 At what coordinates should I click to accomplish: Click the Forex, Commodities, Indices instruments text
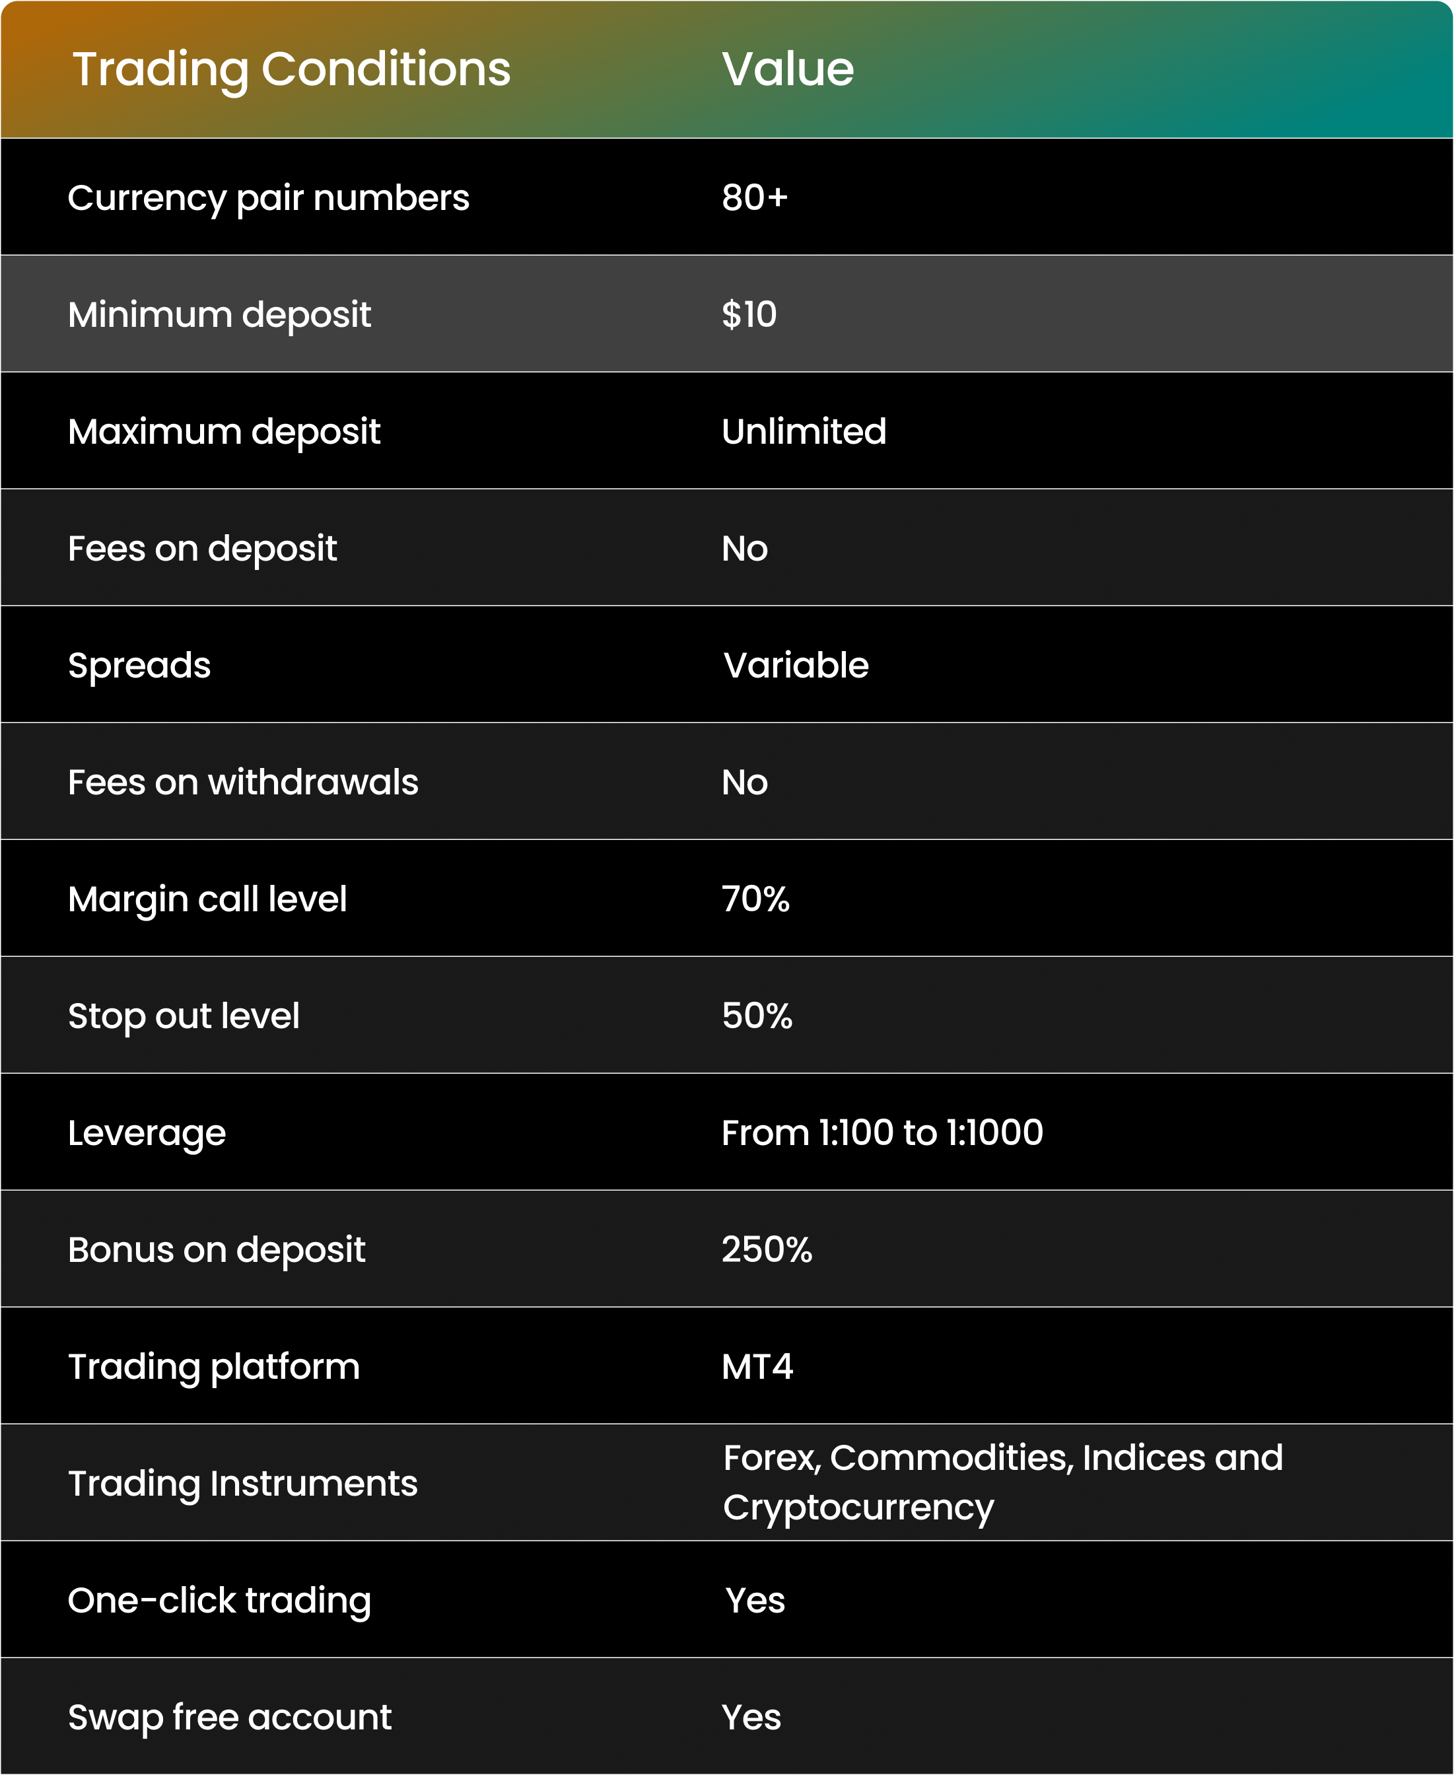pyautogui.click(x=1004, y=1482)
